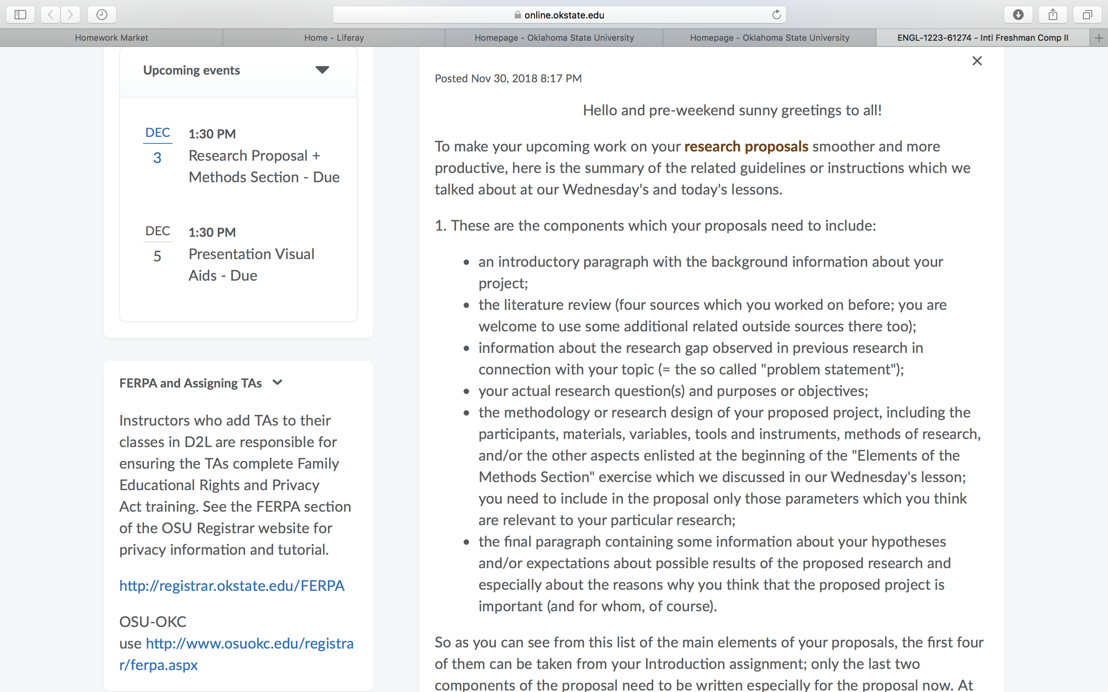The width and height of the screenshot is (1108, 692).
Task: Add a new browser tab
Action: [1099, 38]
